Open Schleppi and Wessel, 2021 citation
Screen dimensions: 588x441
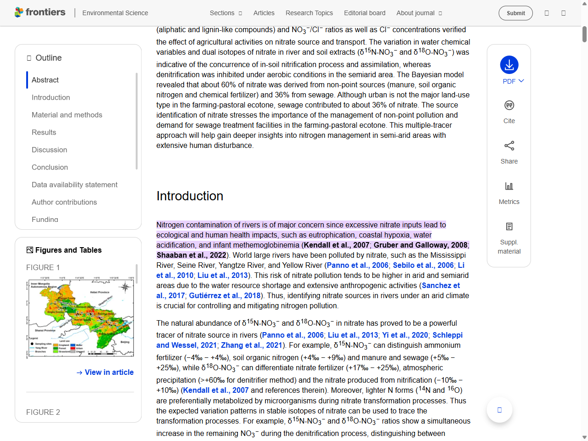coord(310,340)
